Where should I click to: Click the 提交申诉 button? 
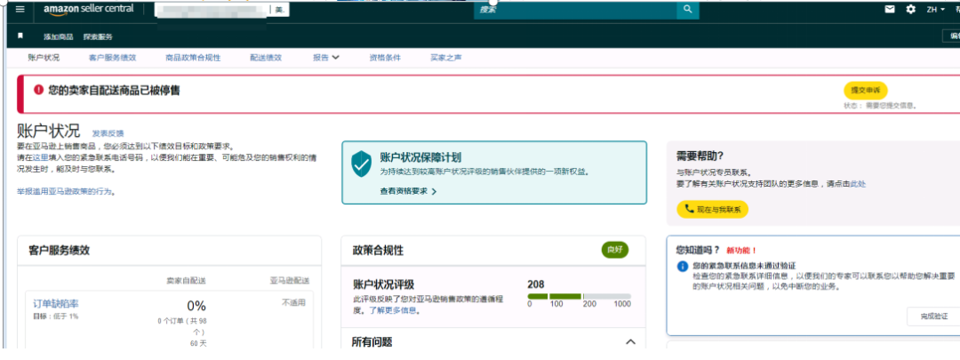coord(865,90)
